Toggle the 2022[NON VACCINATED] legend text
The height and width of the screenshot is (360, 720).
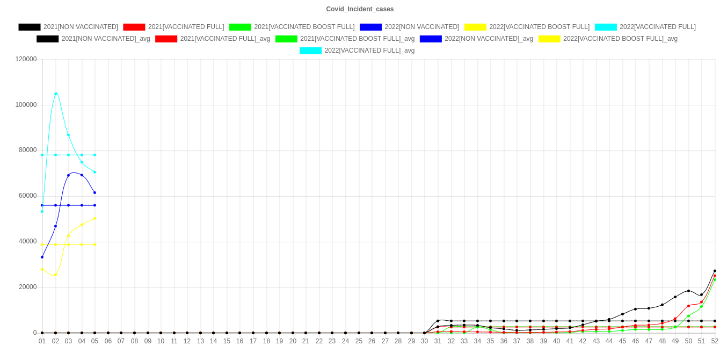pos(421,27)
